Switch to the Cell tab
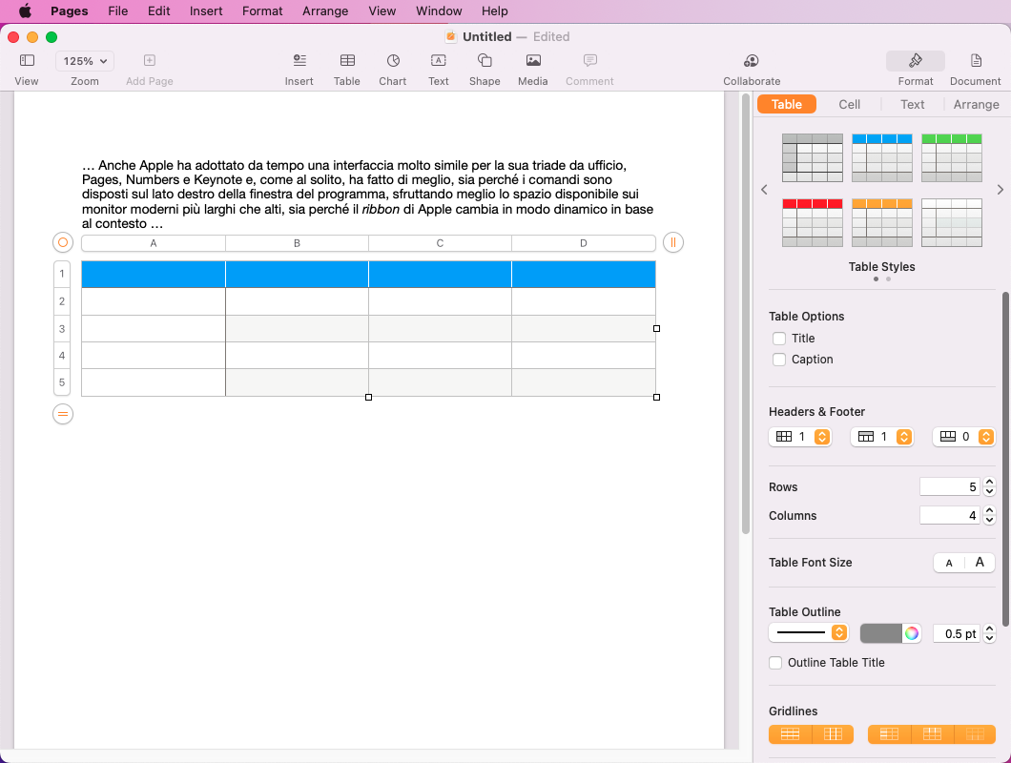 click(849, 105)
